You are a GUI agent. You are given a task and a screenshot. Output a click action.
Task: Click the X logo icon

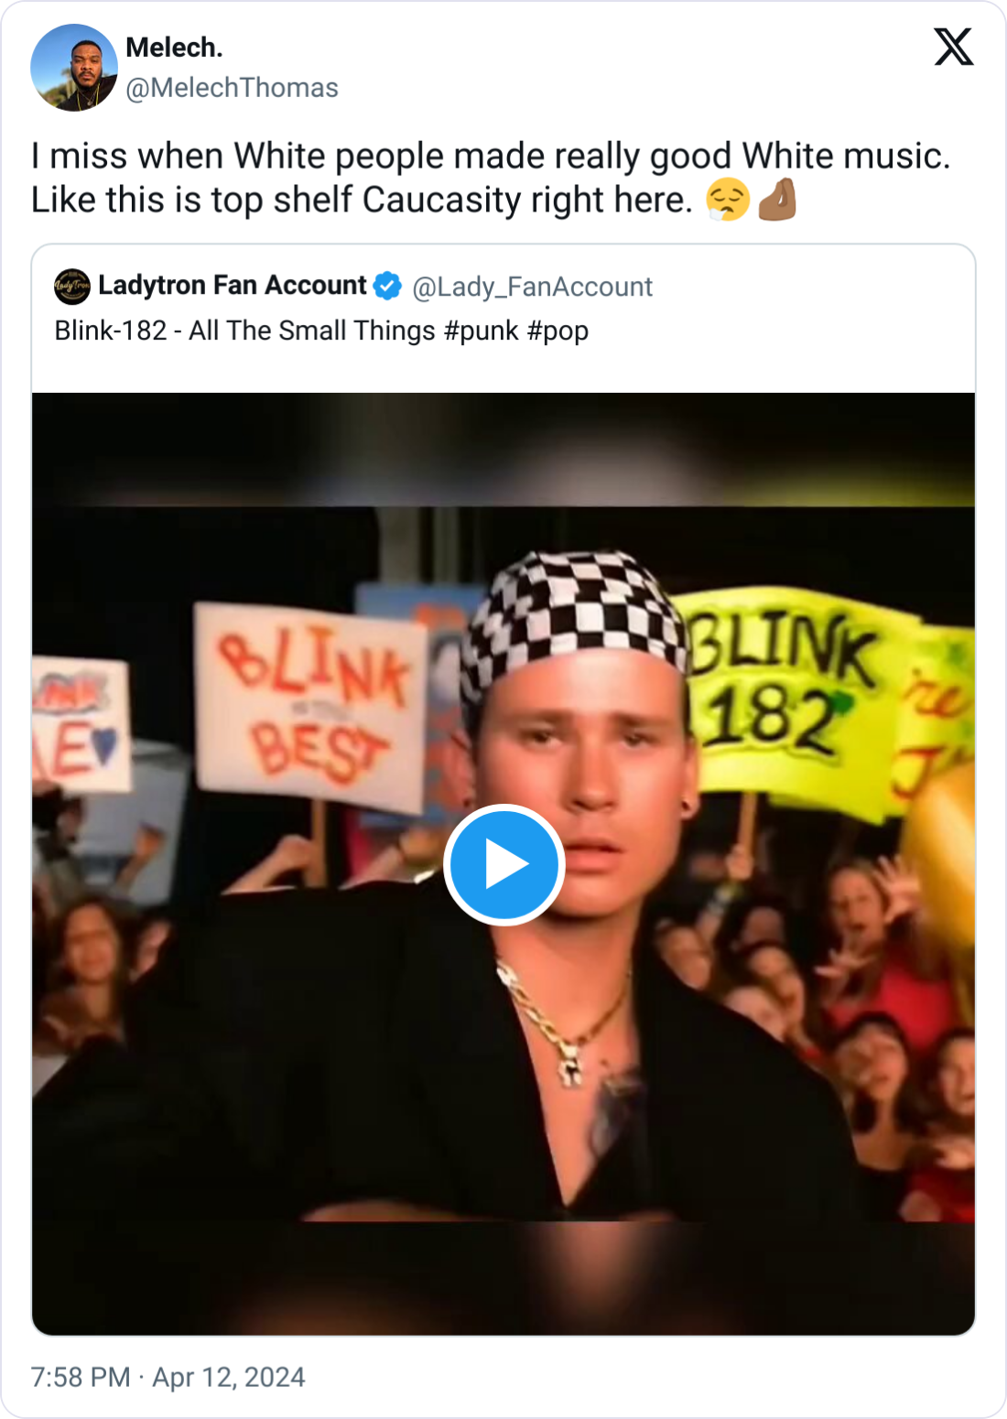pos(953,47)
